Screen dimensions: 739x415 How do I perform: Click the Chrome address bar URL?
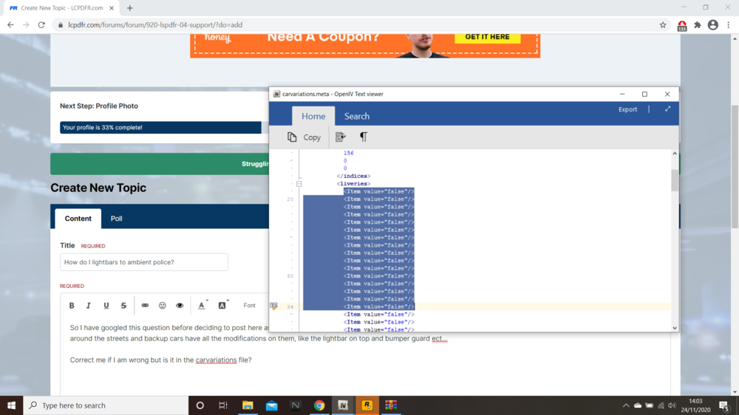tap(155, 25)
